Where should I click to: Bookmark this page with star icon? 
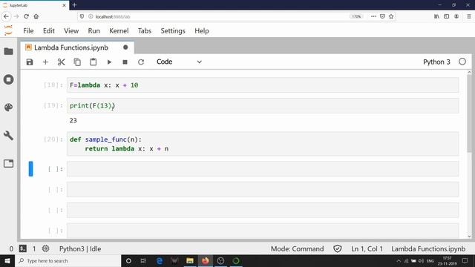click(x=391, y=16)
